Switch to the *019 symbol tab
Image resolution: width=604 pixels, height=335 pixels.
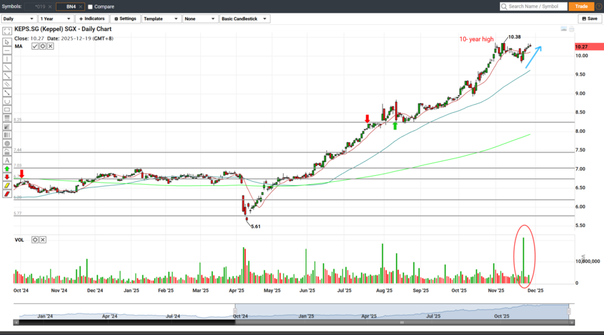[x=40, y=7]
